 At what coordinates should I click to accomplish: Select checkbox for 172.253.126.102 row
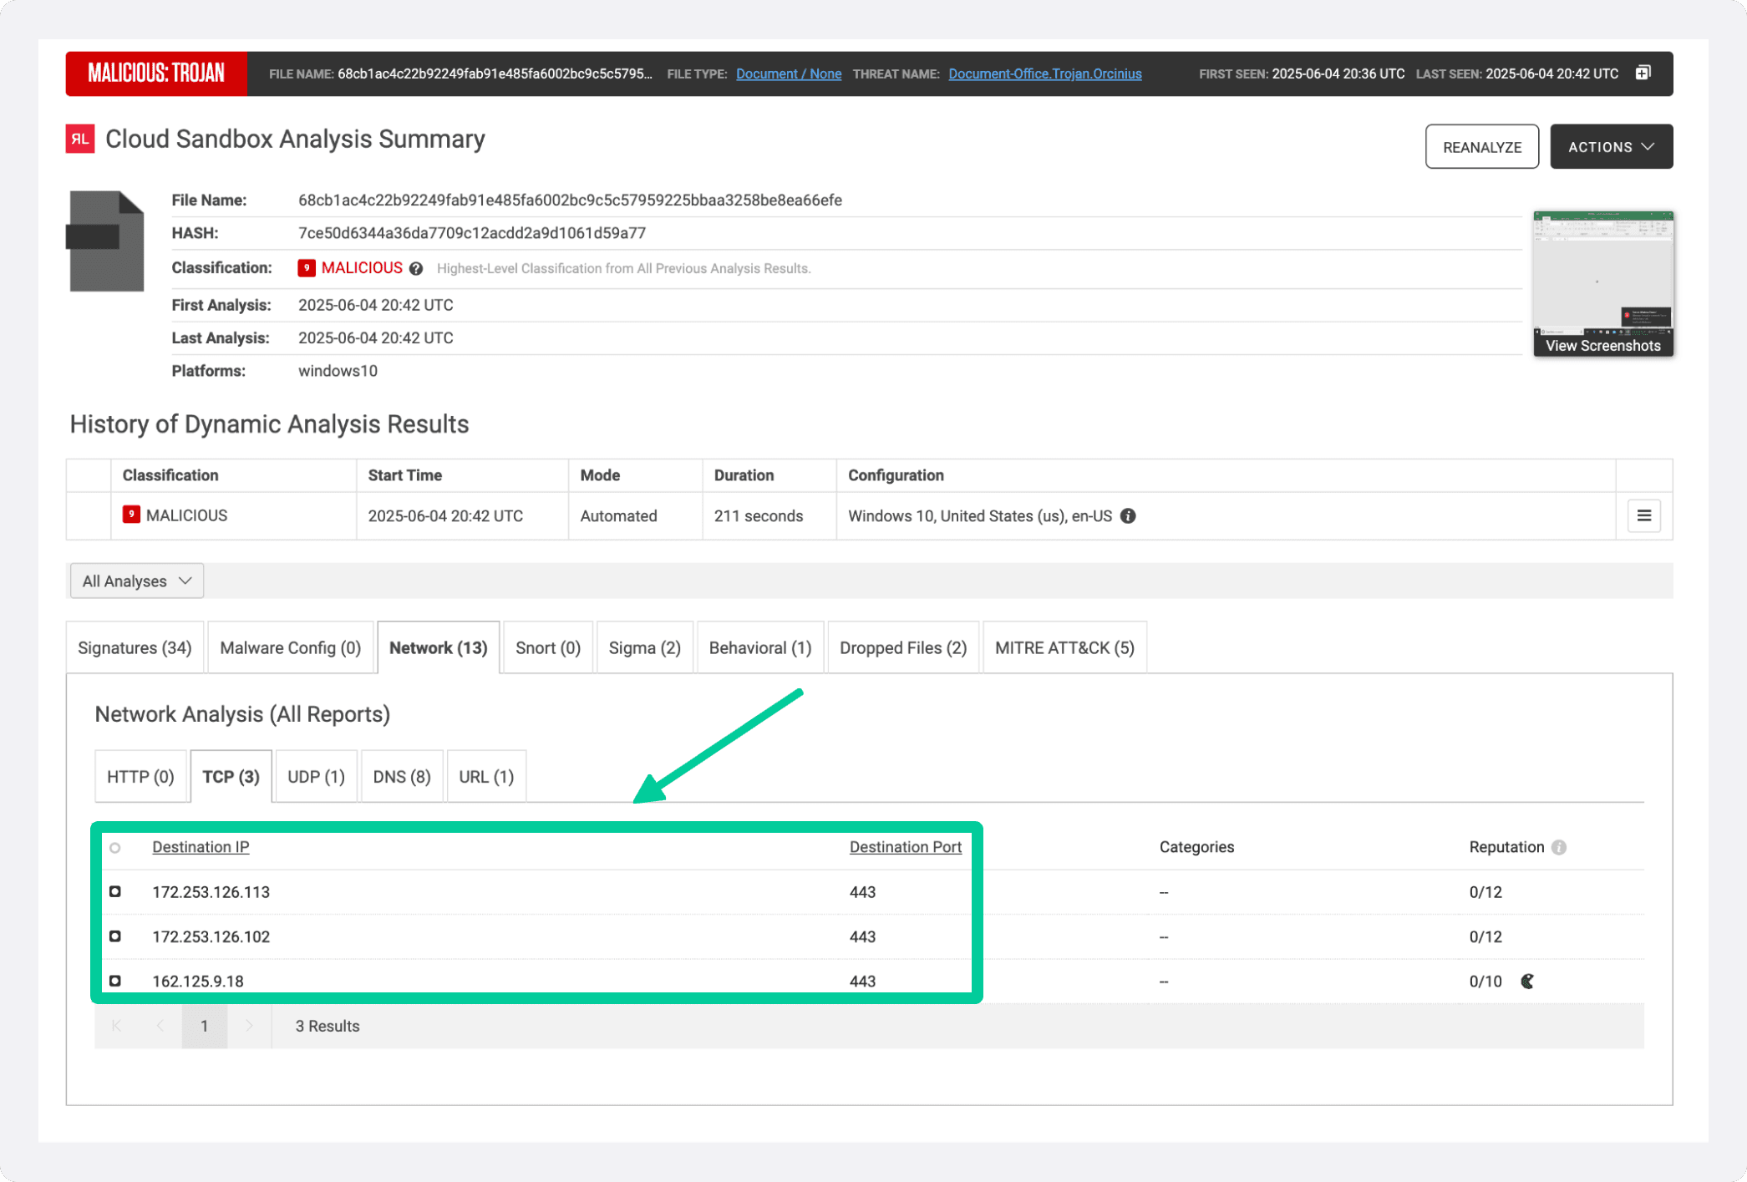tap(115, 936)
